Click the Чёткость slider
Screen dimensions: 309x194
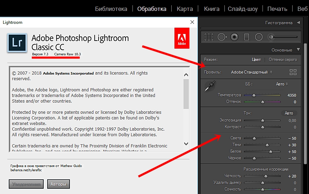click(x=262, y=176)
